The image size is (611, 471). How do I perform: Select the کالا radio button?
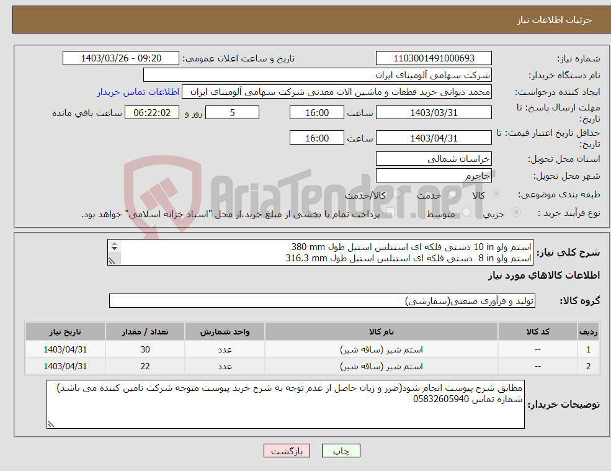pos(497,194)
